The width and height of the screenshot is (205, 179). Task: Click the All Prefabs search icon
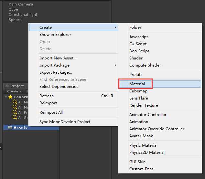point(15,112)
